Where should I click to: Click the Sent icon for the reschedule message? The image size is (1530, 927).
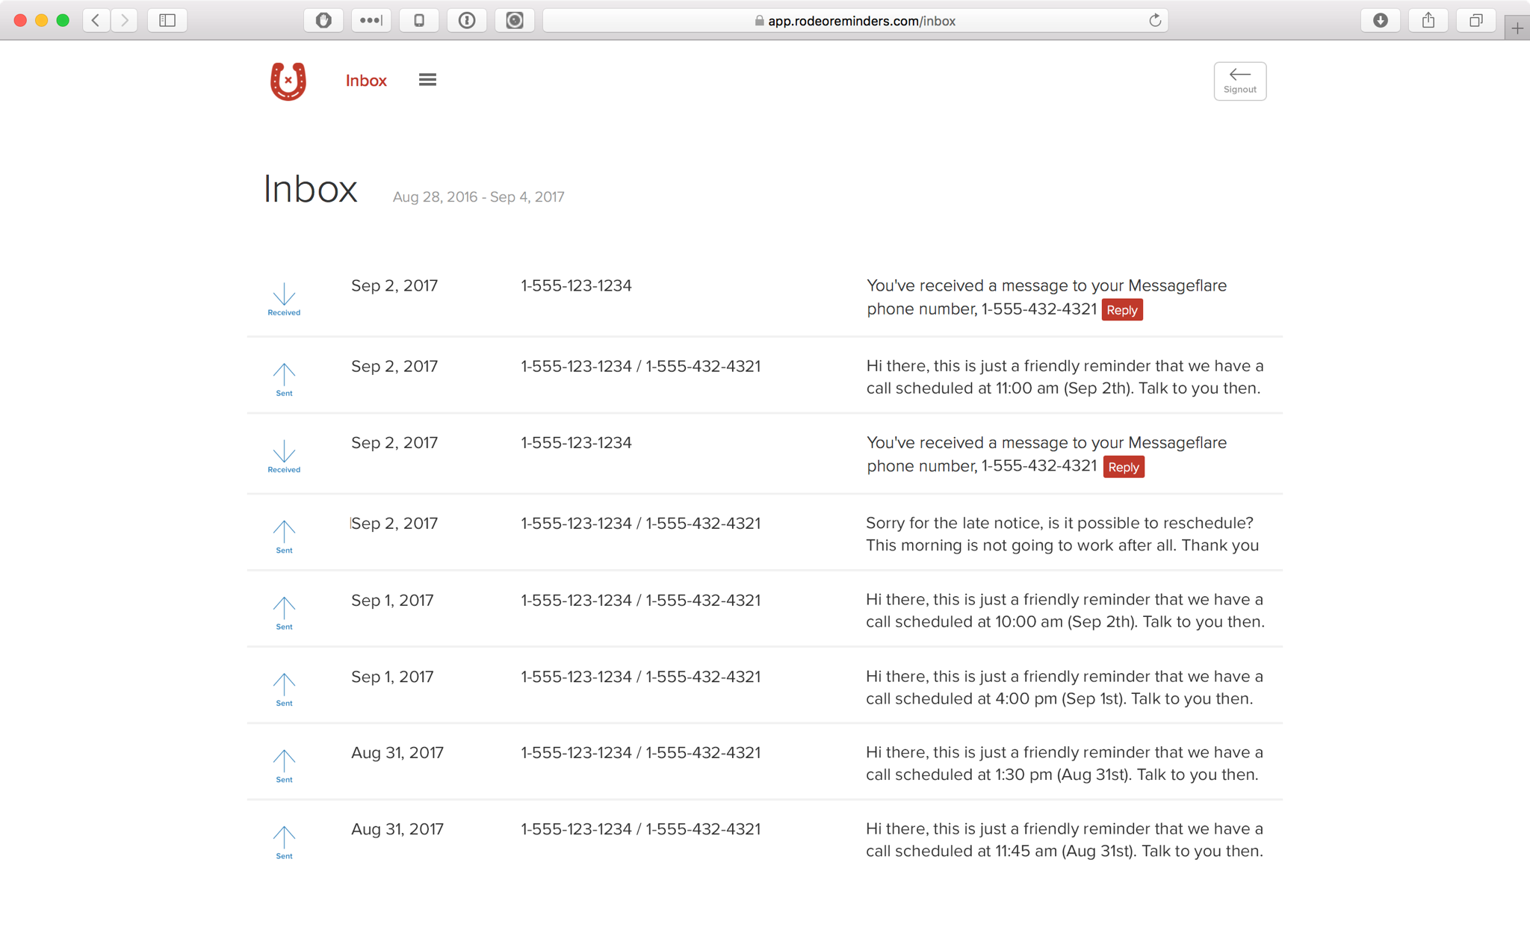[x=284, y=536]
